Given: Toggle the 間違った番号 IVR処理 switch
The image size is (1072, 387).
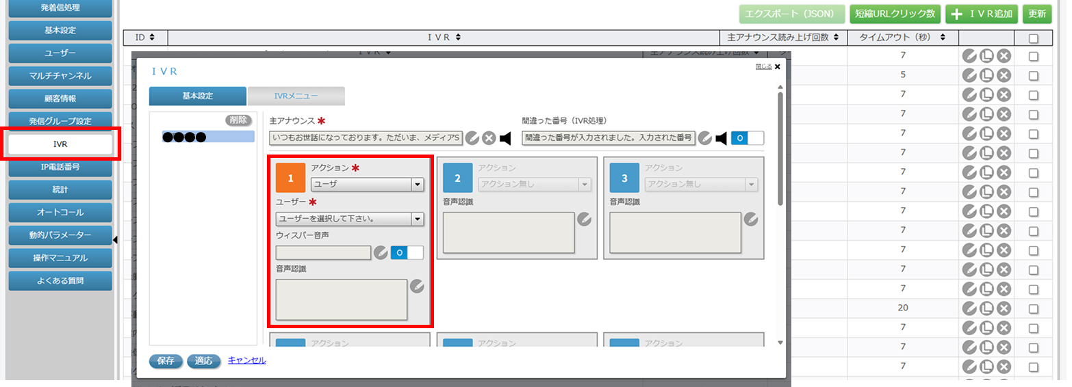Looking at the screenshot, I should click(x=747, y=139).
